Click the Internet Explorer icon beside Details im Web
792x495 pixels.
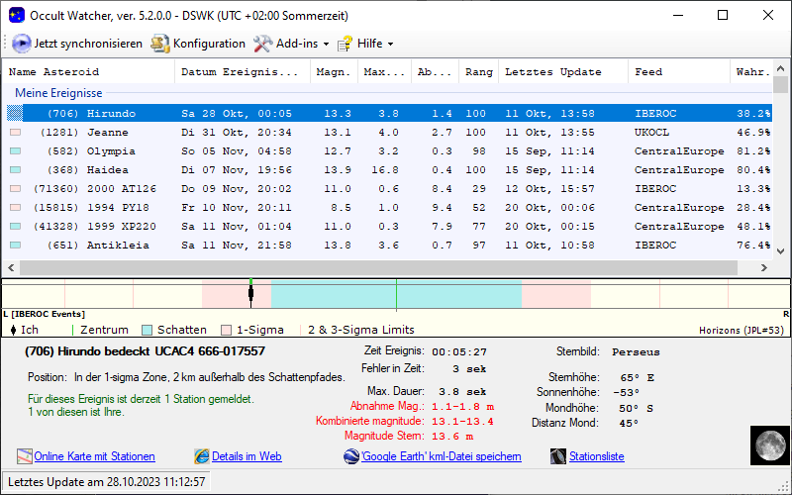pyautogui.click(x=202, y=456)
